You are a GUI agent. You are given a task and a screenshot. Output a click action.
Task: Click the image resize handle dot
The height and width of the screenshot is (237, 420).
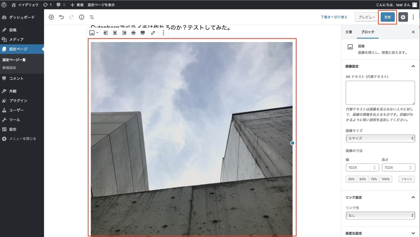(293, 143)
